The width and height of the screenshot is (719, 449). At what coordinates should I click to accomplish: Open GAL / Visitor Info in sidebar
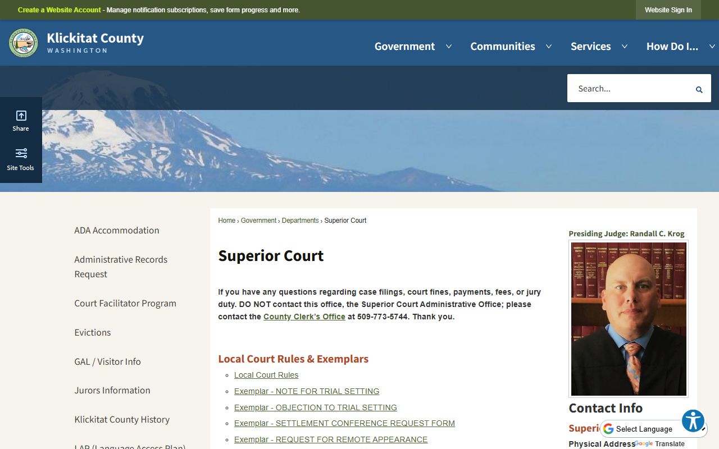click(107, 361)
